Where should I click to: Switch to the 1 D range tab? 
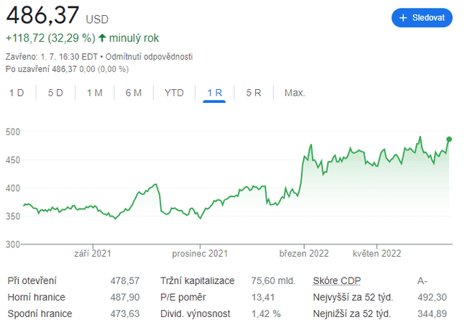click(x=16, y=93)
